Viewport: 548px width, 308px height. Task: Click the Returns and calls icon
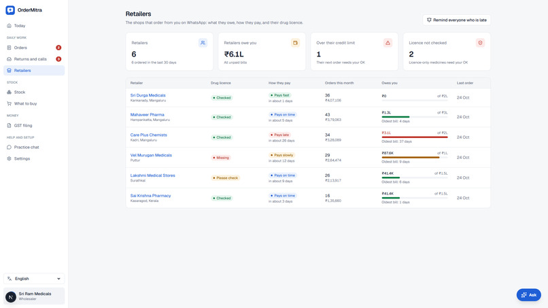tap(9, 59)
